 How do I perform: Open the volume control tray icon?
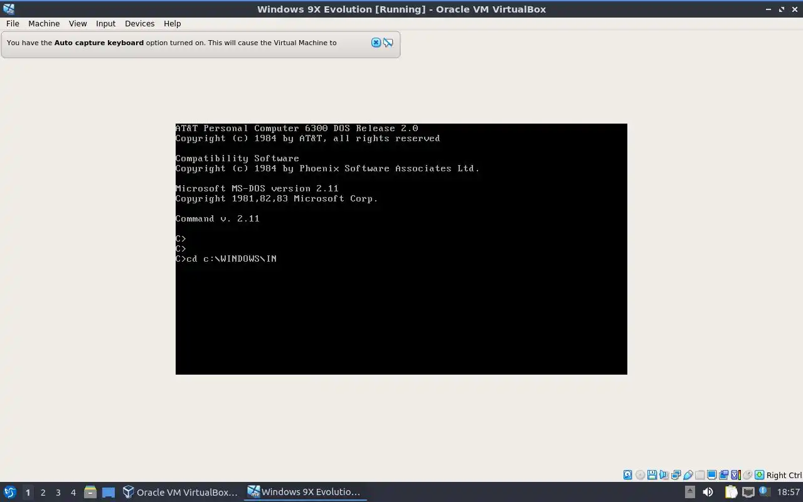tap(708, 492)
